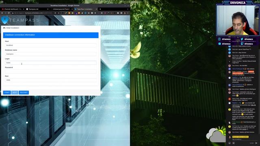
Task: Click into the Login field
Action: pyautogui.click(x=51, y=63)
